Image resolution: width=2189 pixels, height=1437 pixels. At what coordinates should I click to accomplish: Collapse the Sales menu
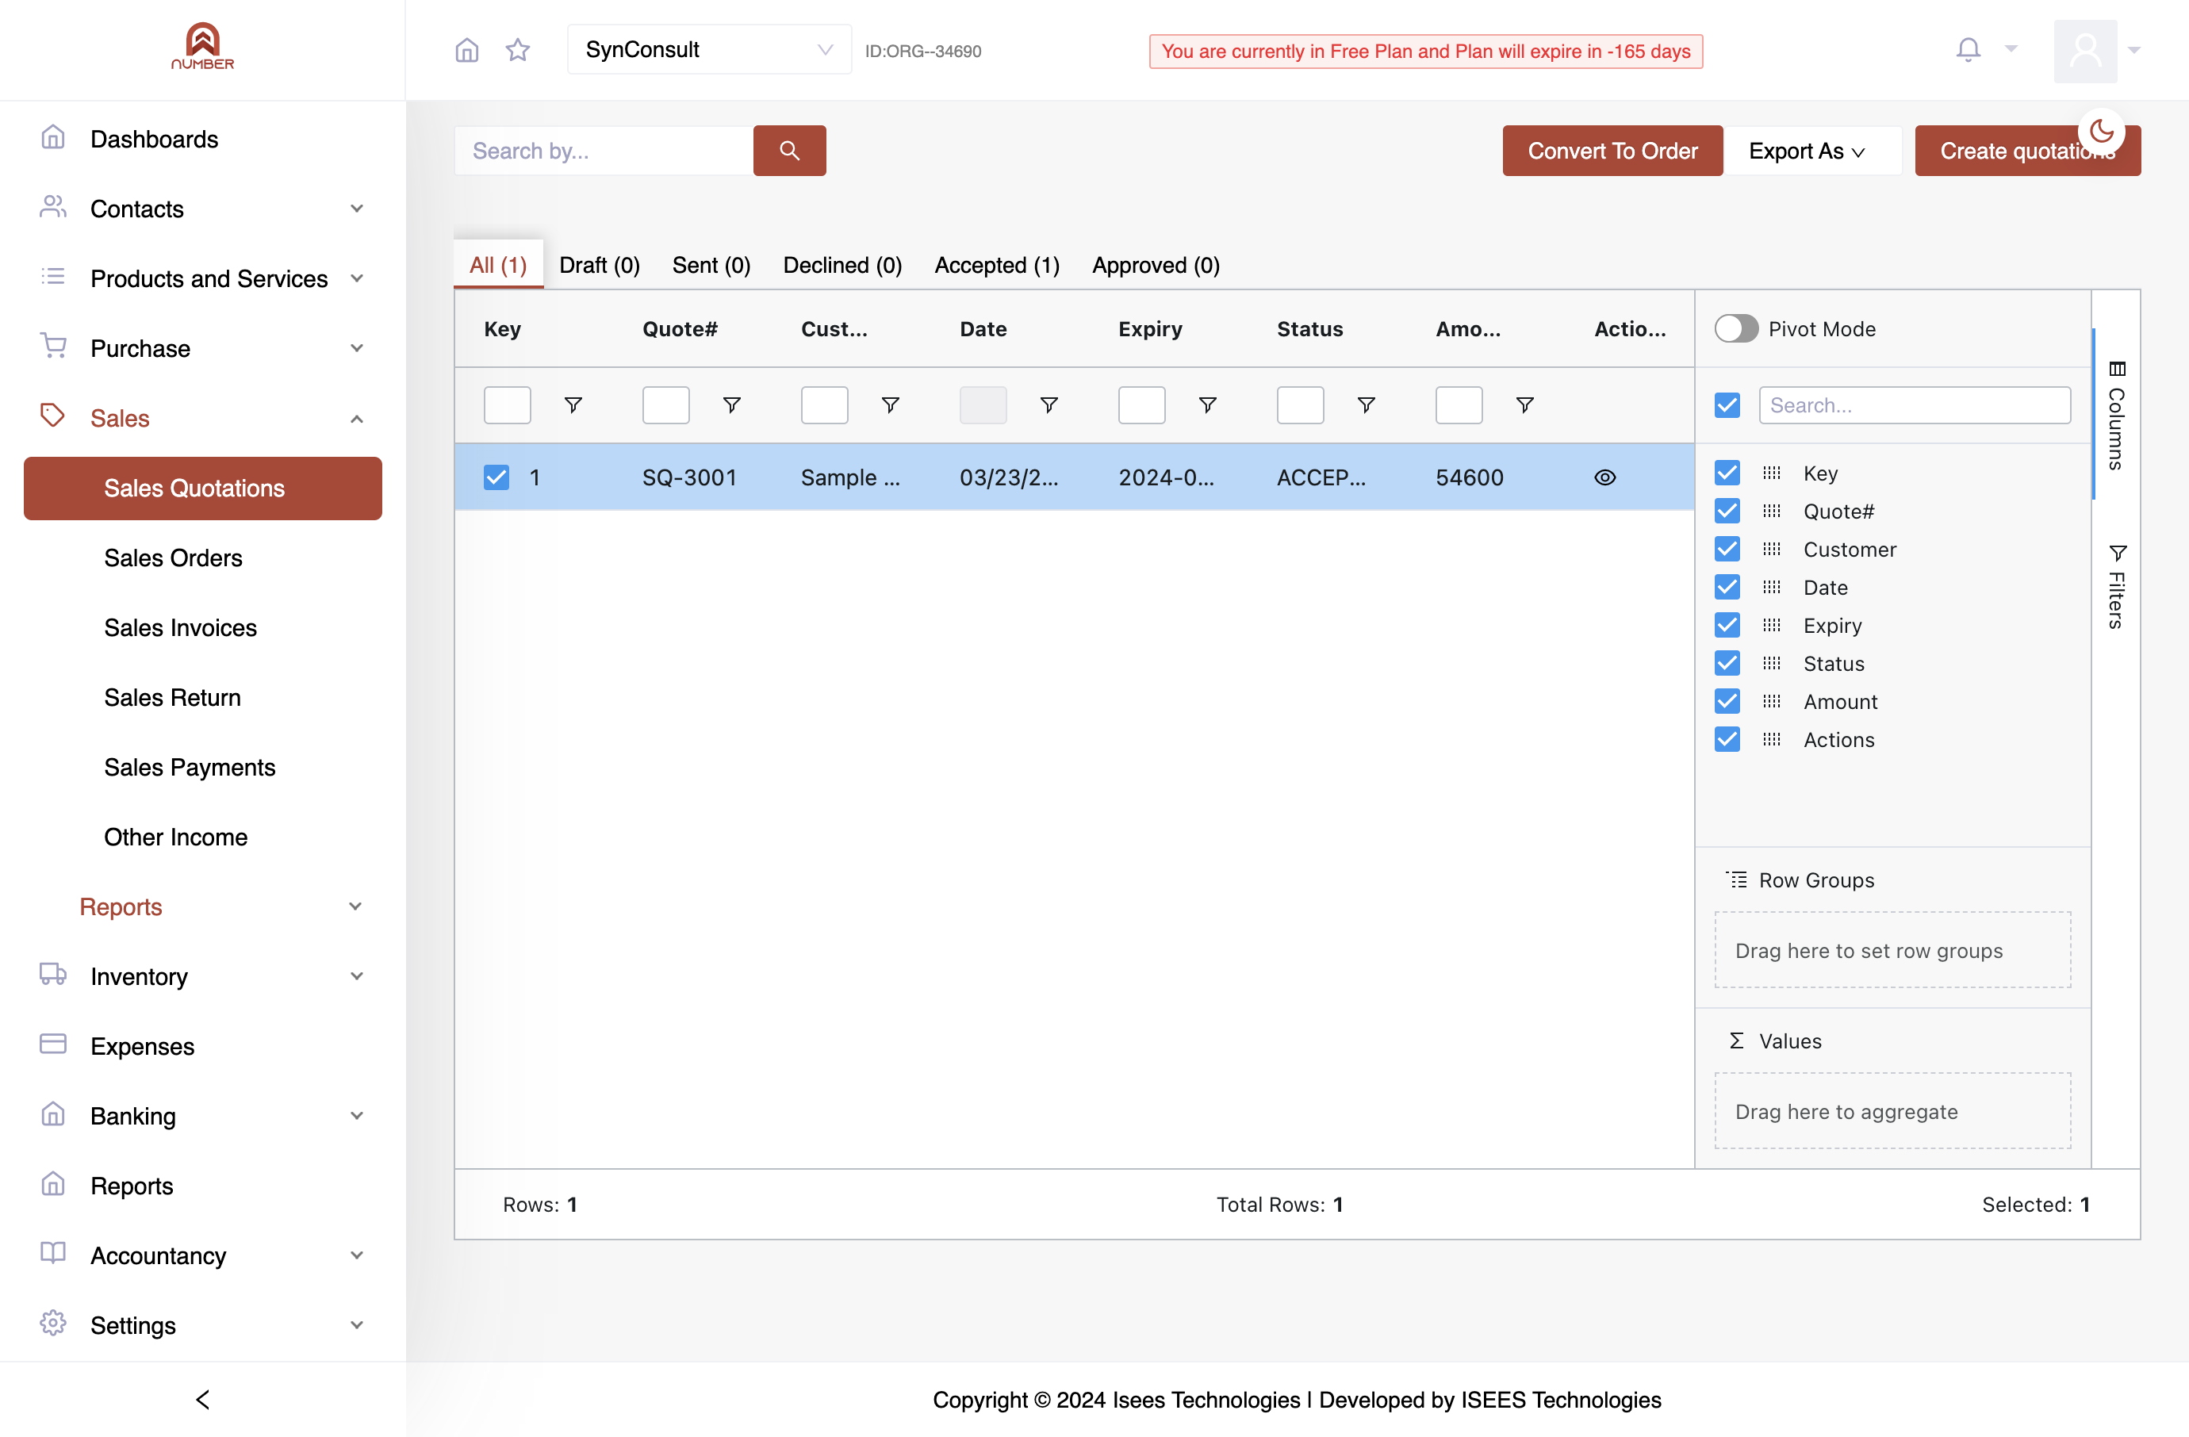tap(202, 418)
